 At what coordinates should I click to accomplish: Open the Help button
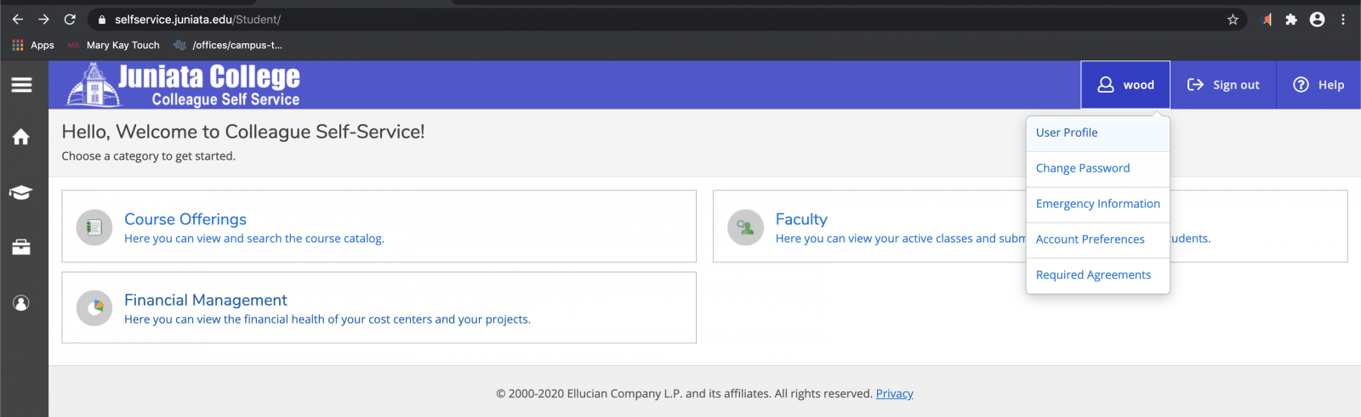tap(1318, 85)
